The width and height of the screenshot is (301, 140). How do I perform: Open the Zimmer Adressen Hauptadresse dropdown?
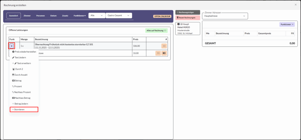[225, 16]
